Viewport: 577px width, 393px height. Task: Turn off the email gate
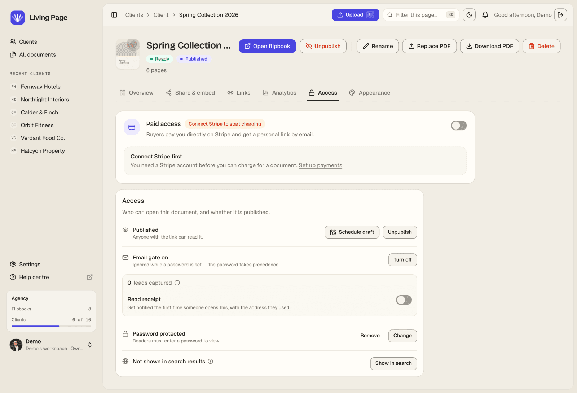pyautogui.click(x=402, y=260)
